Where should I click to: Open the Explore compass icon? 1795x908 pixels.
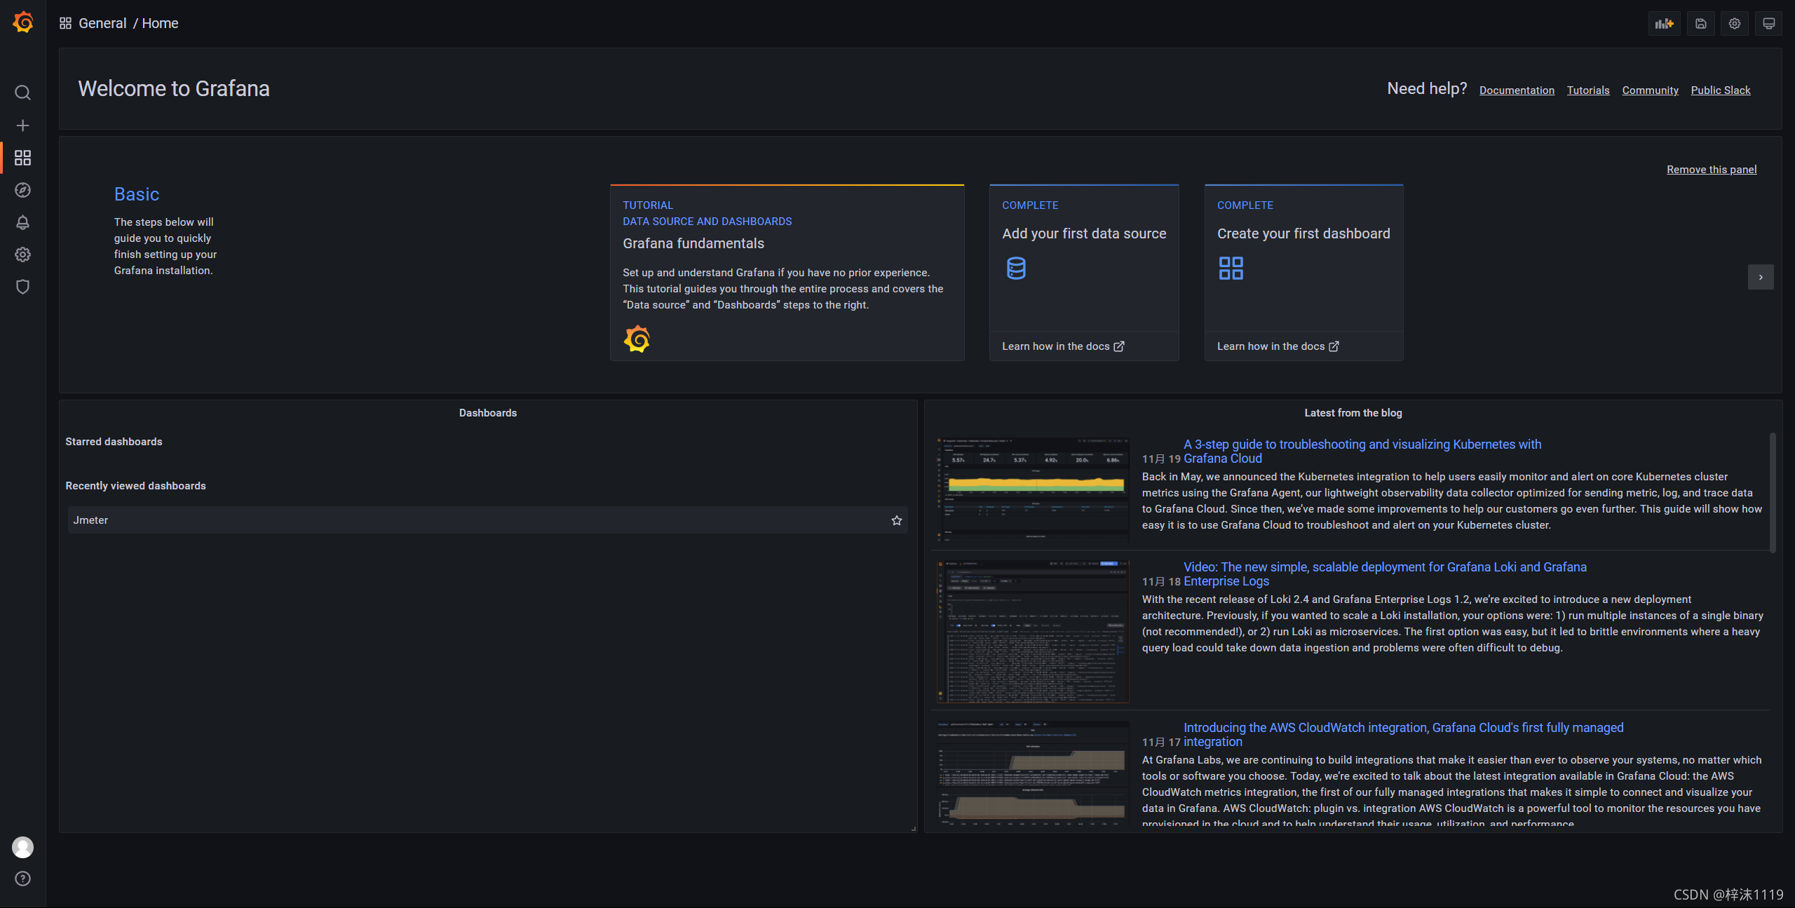point(22,190)
